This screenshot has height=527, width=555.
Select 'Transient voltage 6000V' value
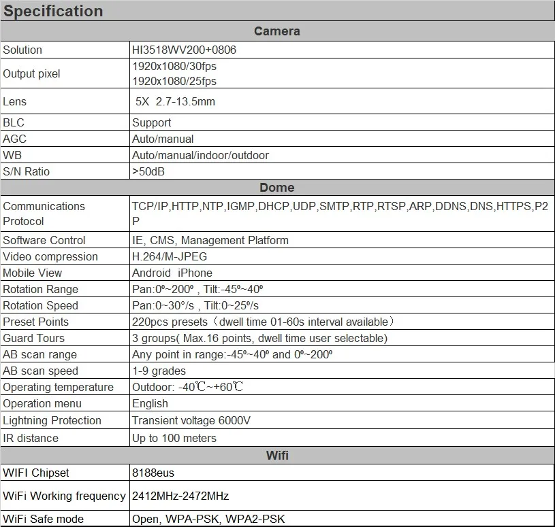click(191, 420)
